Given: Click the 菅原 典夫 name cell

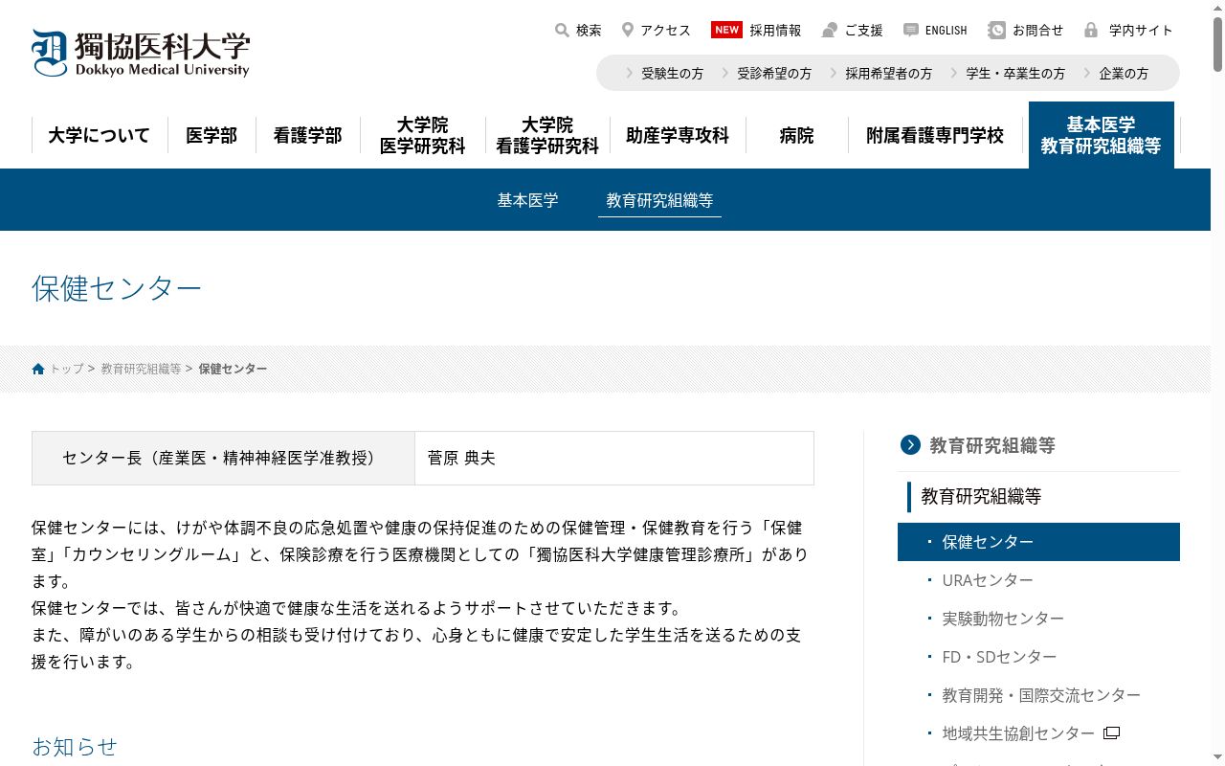Looking at the screenshot, I should (613, 458).
